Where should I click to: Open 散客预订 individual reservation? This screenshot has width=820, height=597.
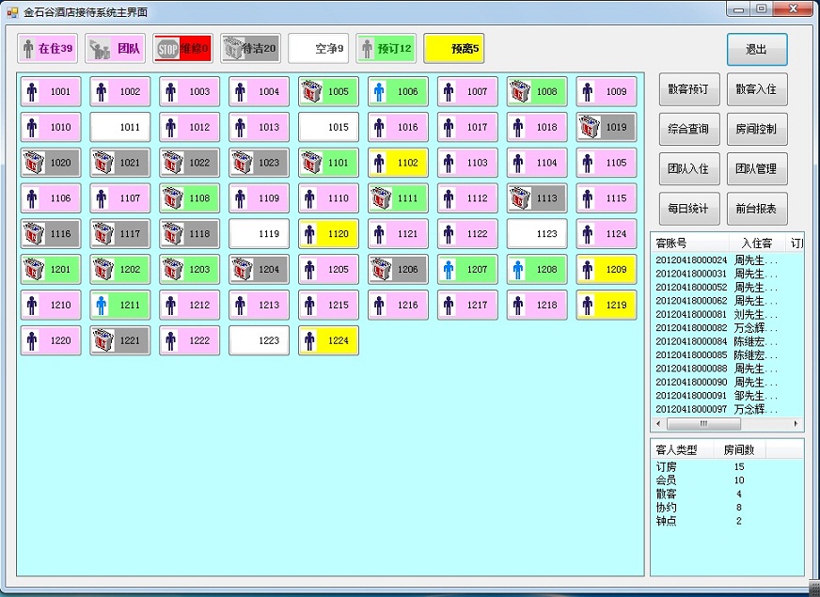click(x=689, y=89)
